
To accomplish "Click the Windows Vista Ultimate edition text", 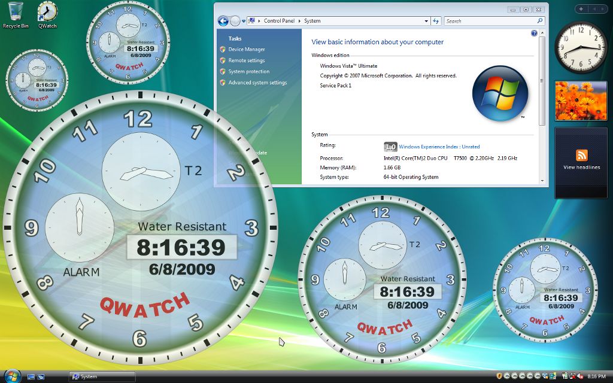I will (x=348, y=66).
